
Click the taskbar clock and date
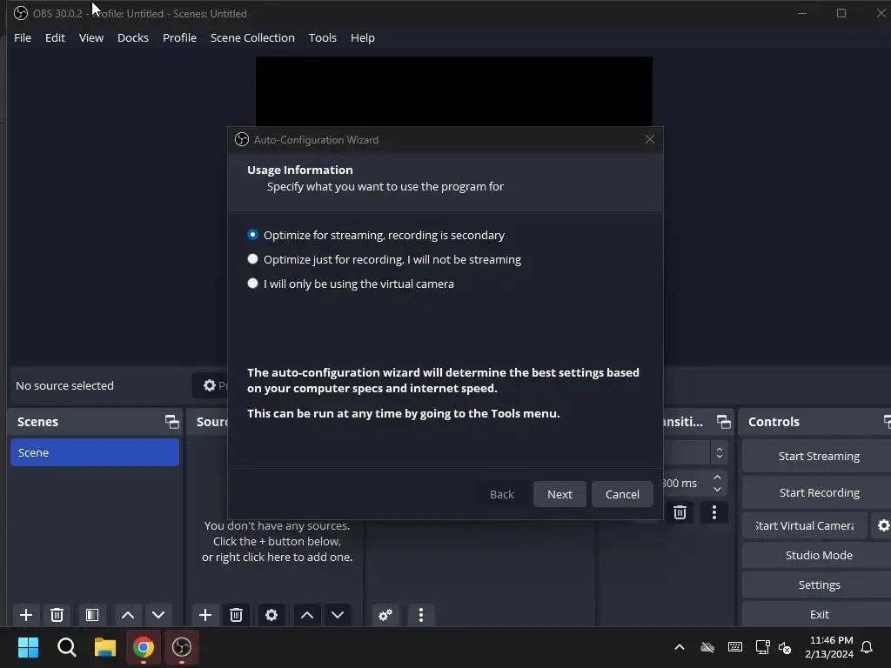click(829, 647)
